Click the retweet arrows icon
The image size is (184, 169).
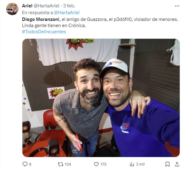pos(61,164)
